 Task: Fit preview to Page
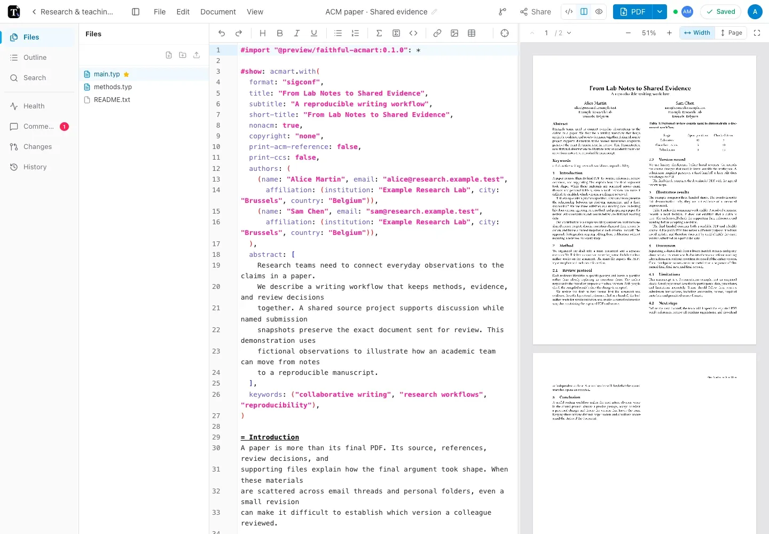pos(731,33)
